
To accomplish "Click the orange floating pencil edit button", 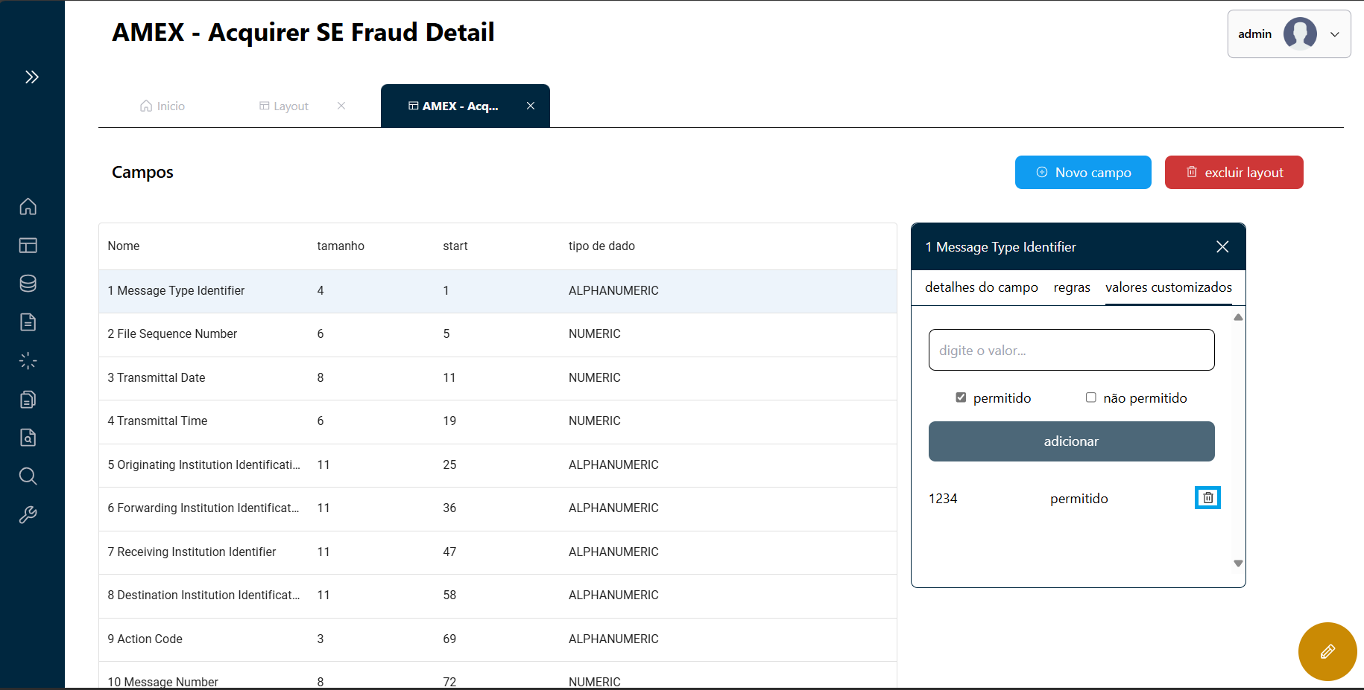I will 1327,651.
